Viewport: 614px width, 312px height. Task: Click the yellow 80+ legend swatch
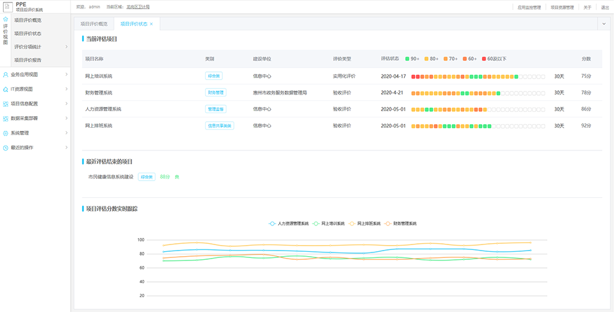point(427,59)
